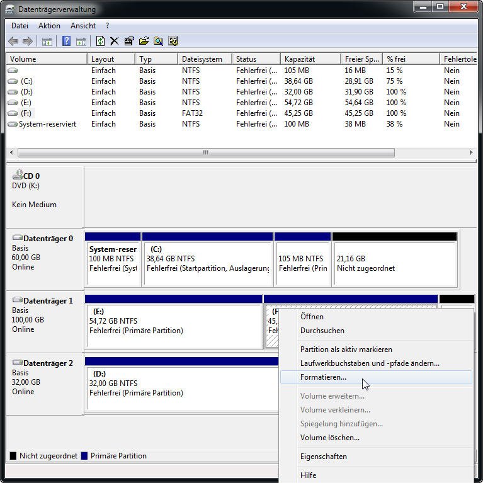Click the Forward arrow toolbar icon
This screenshot has width=483, height=483.
coord(28,41)
